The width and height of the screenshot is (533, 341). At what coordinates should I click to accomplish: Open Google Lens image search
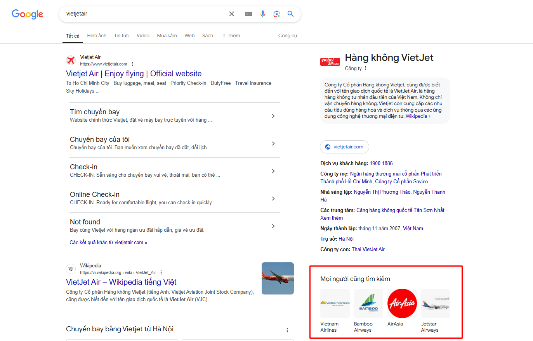click(277, 14)
